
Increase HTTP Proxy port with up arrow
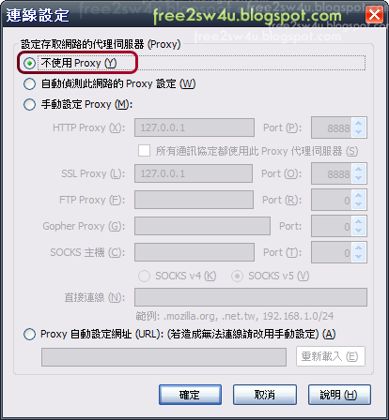359,123
